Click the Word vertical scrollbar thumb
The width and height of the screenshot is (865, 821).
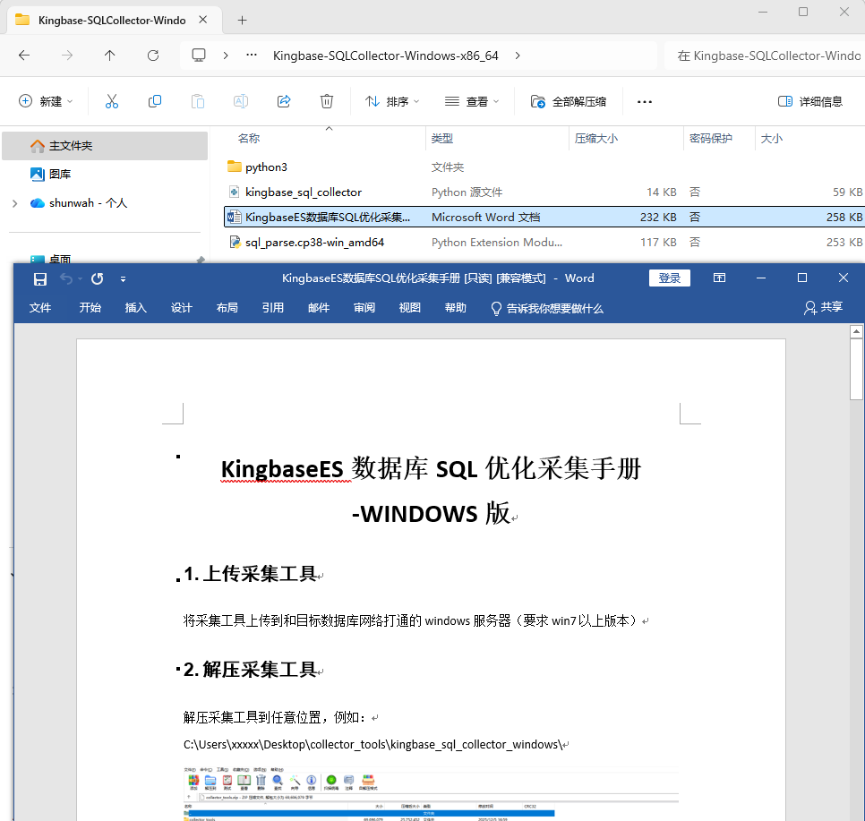coord(856,369)
